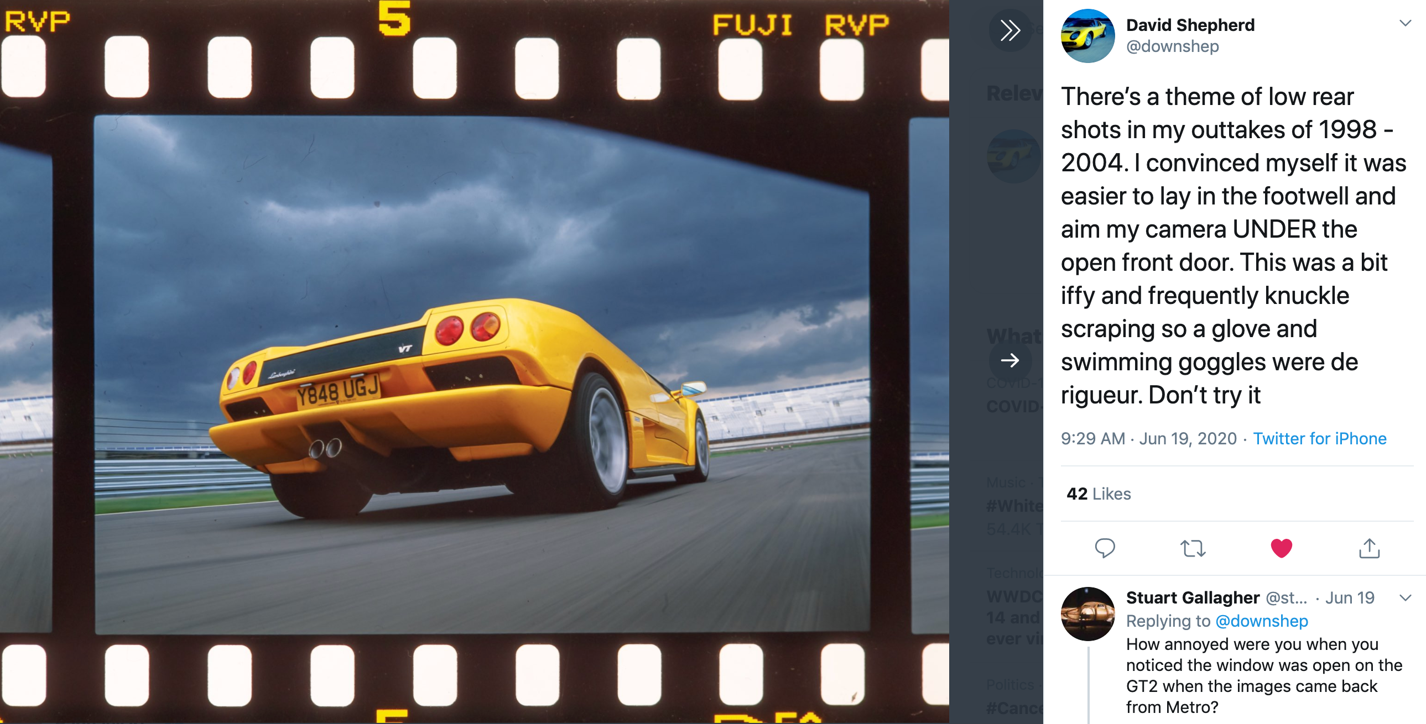Retweet David Shepherd's tweet
The image size is (1426, 724).
[x=1193, y=548]
